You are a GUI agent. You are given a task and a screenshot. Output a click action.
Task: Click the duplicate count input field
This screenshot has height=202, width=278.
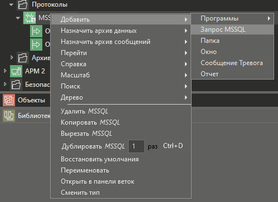click(136, 146)
